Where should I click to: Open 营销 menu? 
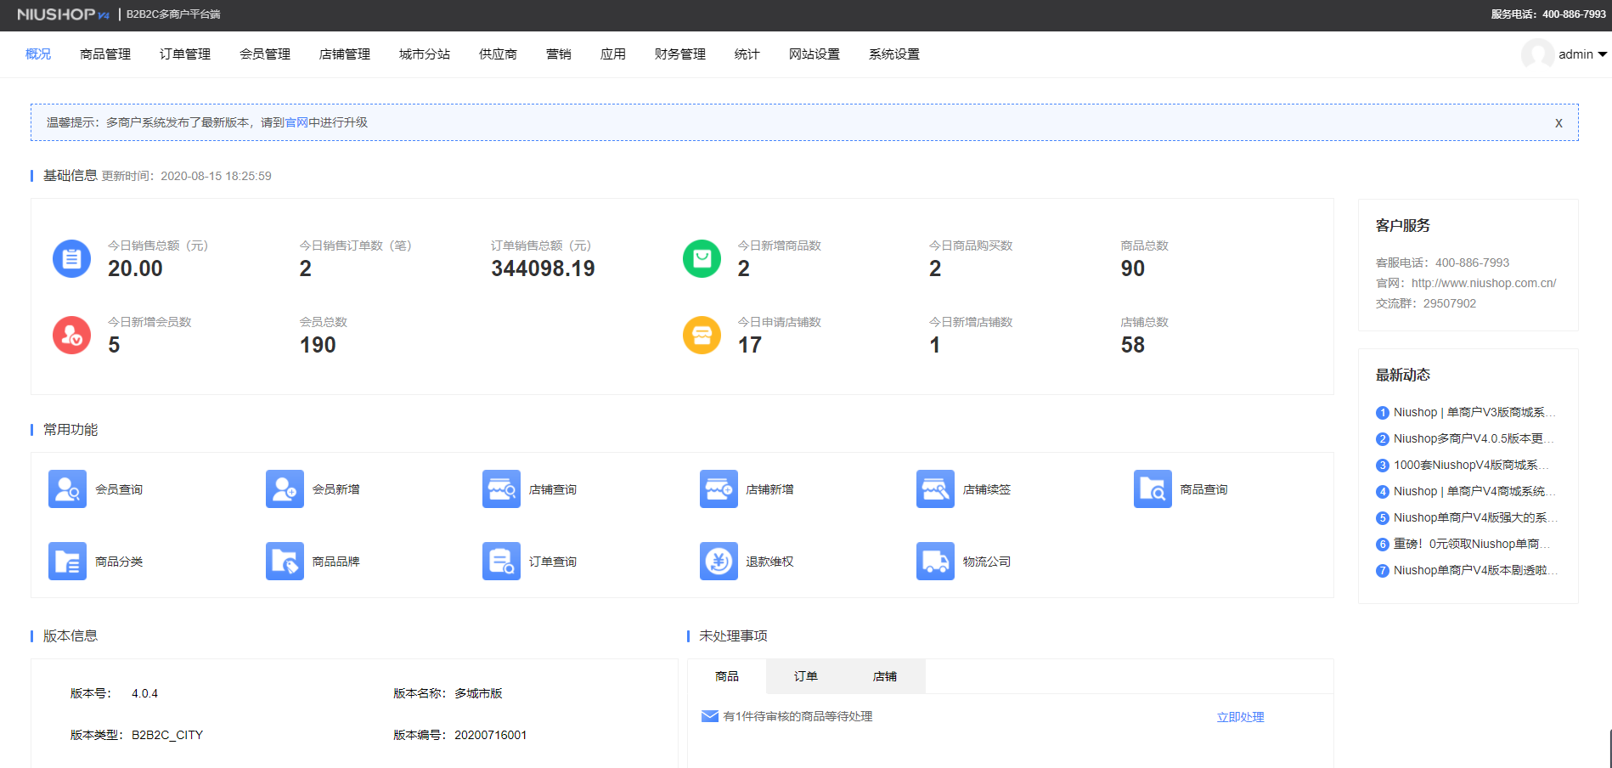[x=559, y=54]
